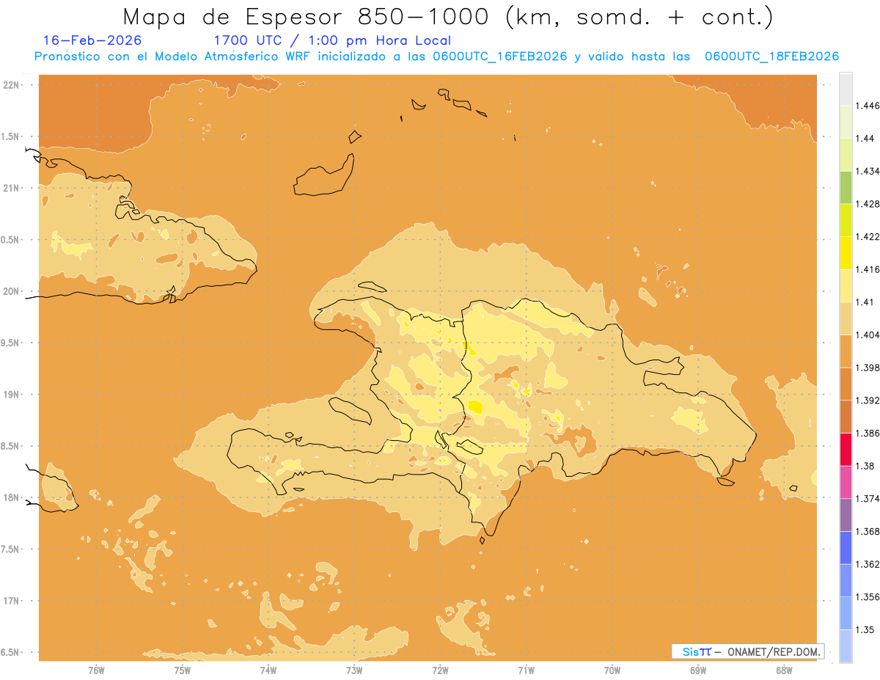
Task: Pick the dark orange swatch between 1.392 and 1.398
Action: (x=846, y=384)
